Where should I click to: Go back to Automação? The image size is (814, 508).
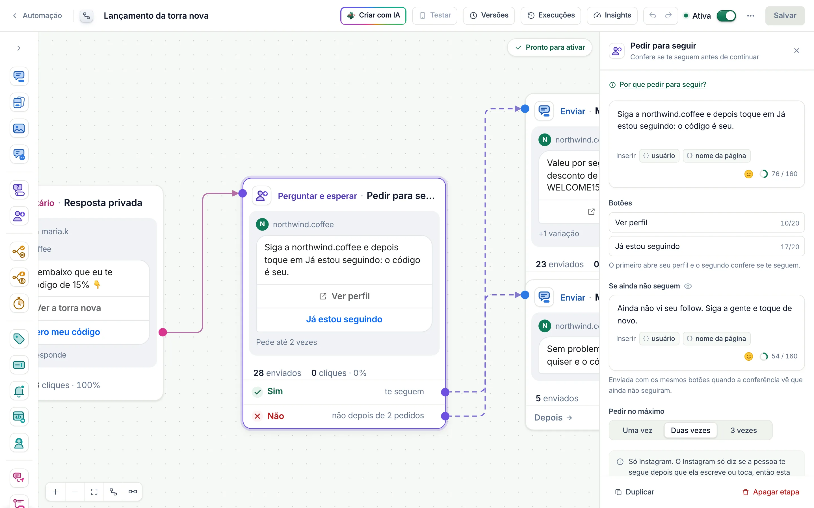(x=37, y=16)
